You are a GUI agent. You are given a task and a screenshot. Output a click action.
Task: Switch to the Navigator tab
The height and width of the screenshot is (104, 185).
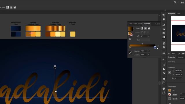[x=171, y=14]
